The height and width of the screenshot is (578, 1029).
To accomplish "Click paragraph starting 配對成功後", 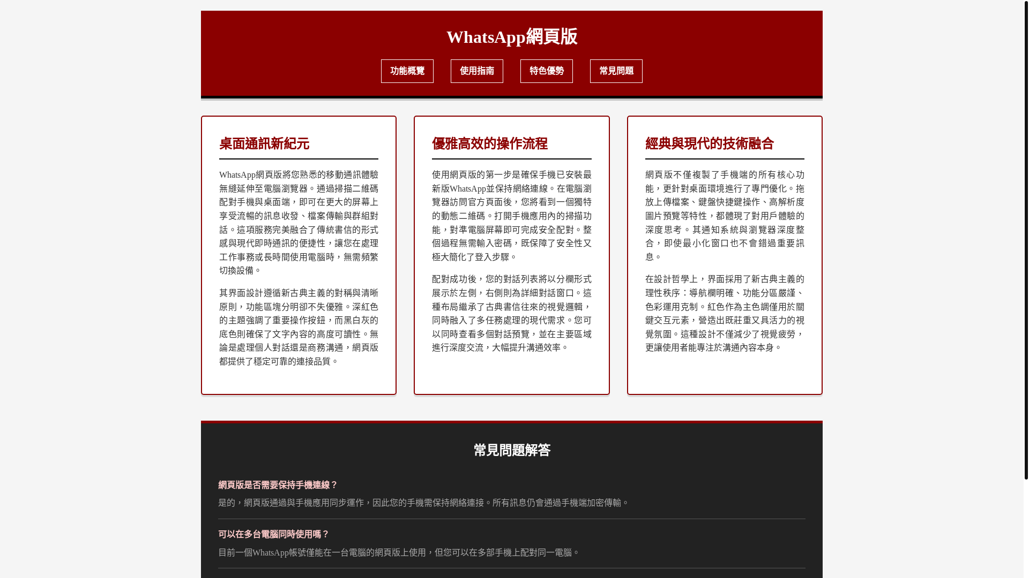I will 511,313.
